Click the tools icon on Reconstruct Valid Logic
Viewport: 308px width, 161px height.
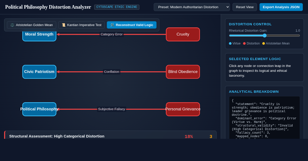(112, 25)
